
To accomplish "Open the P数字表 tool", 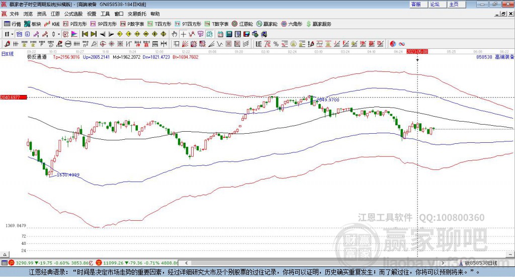I will (132, 24).
